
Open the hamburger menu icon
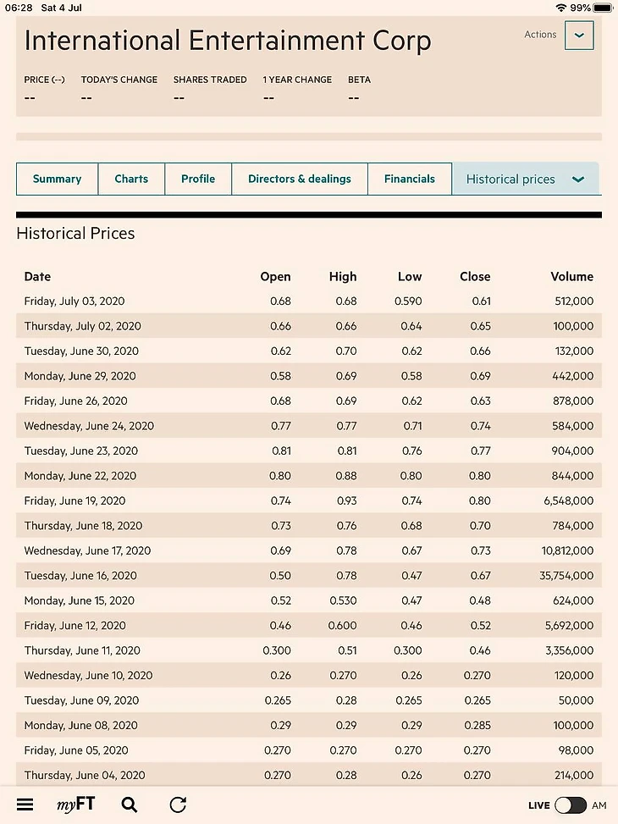pyautogui.click(x=25, y=805)
